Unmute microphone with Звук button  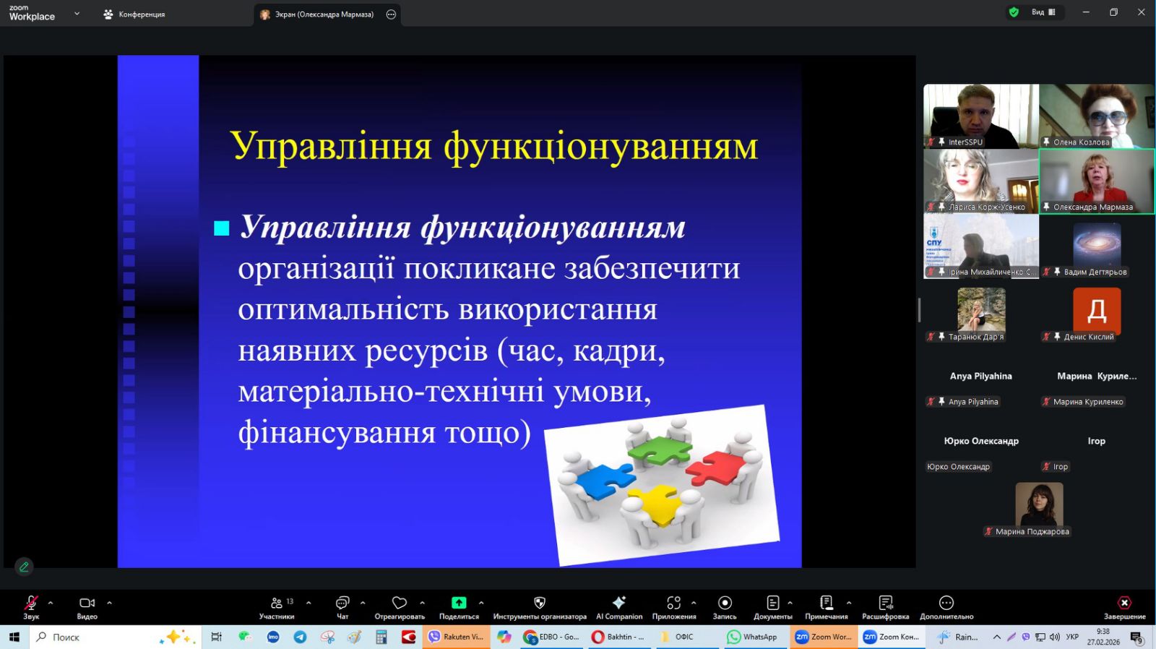coord(31,603)
